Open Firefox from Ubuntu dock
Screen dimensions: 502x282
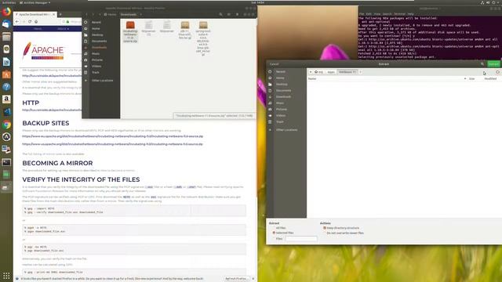pyautogui.click(x=6, y=12)
